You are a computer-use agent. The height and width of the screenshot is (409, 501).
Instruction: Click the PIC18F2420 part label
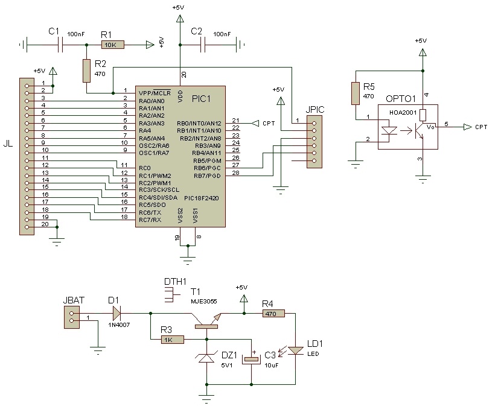202,198
